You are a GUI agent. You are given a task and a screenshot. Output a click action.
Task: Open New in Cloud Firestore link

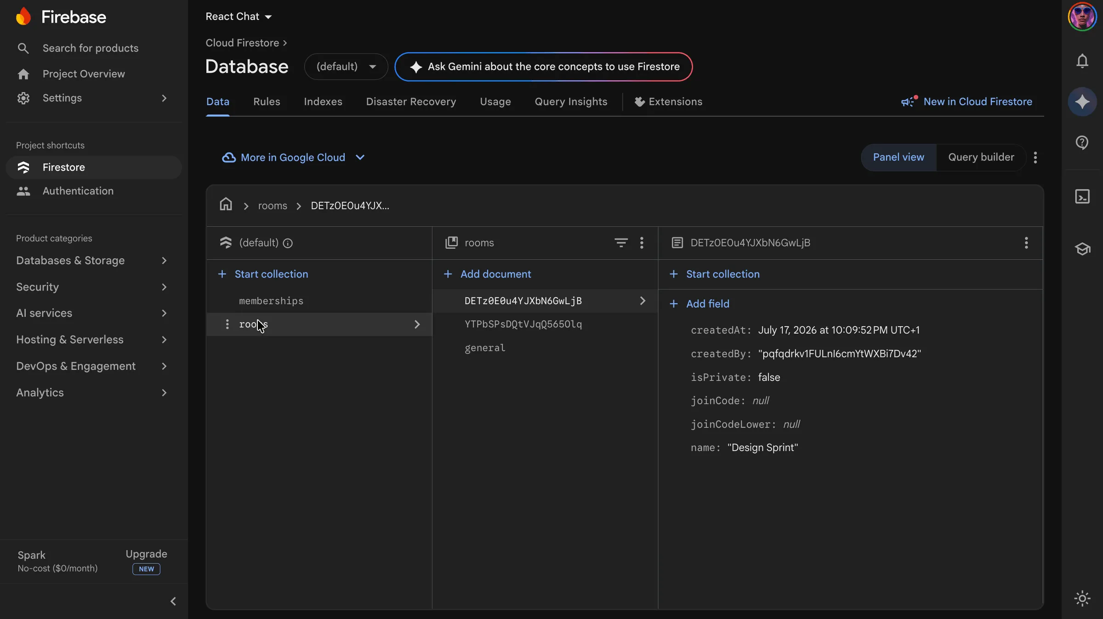tap(967, 102)
